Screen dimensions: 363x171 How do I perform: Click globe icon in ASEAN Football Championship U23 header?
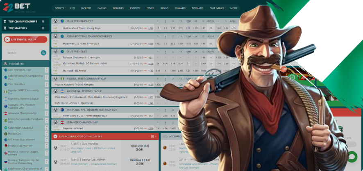pos(62,36)
